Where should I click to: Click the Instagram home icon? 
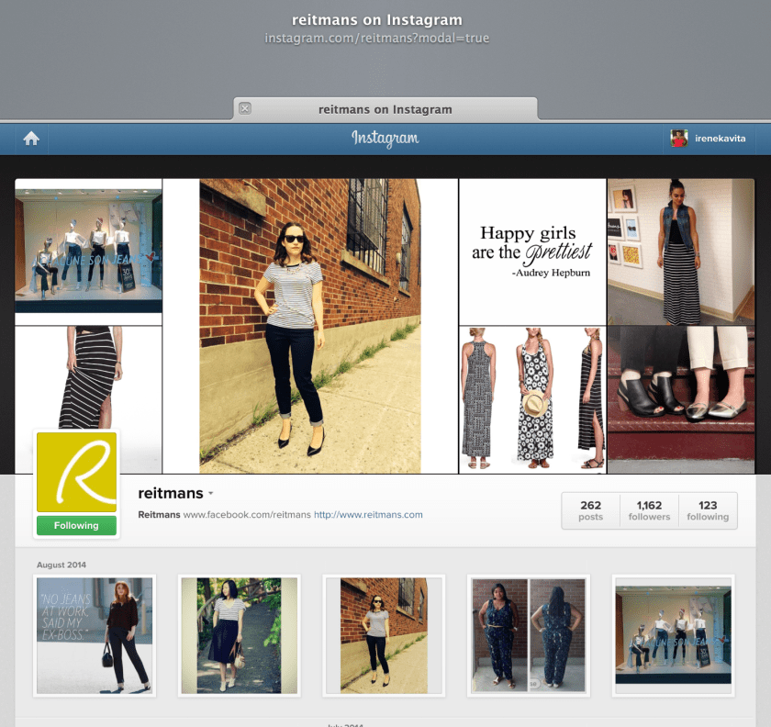pyautogui.click(x=31, y=139)
